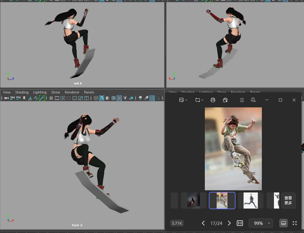Click the edit image icon in image viewer
The image size is (304, 233).
coord(182,100)
